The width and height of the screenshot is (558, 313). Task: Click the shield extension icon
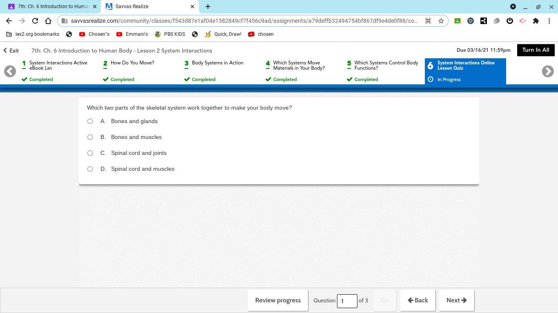click(x=471, y=21)
